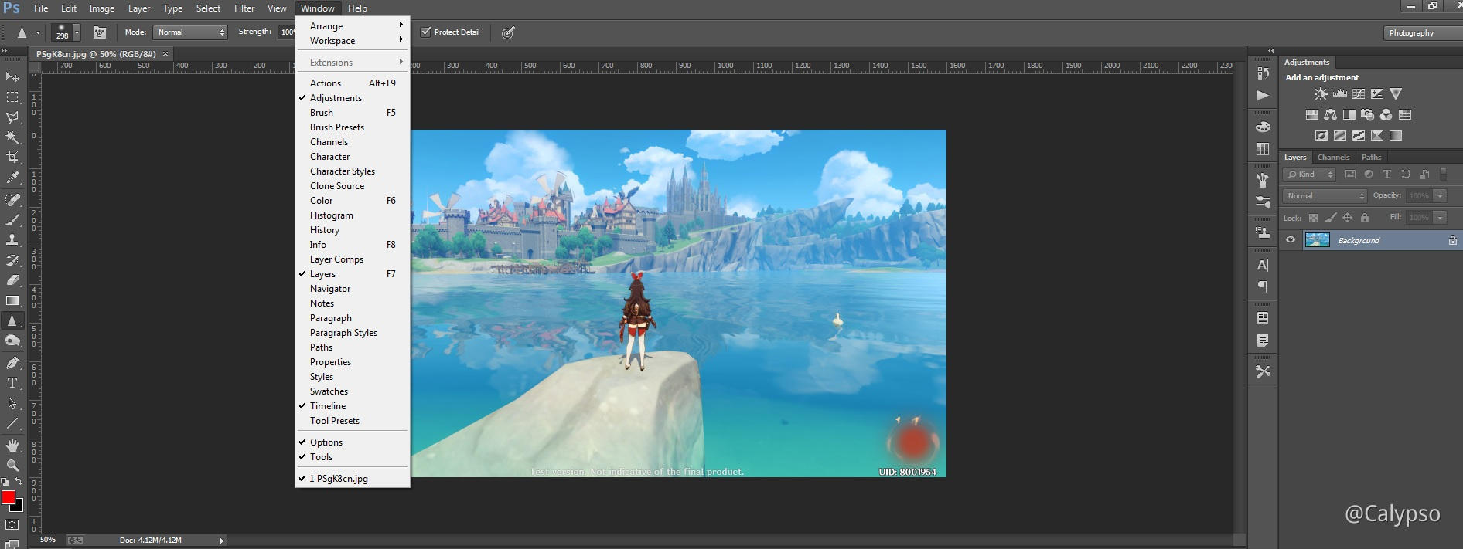This screenshot has width=1463, height=549.
Task: Select the Magic Wand tool
Action: pos(12,137)
